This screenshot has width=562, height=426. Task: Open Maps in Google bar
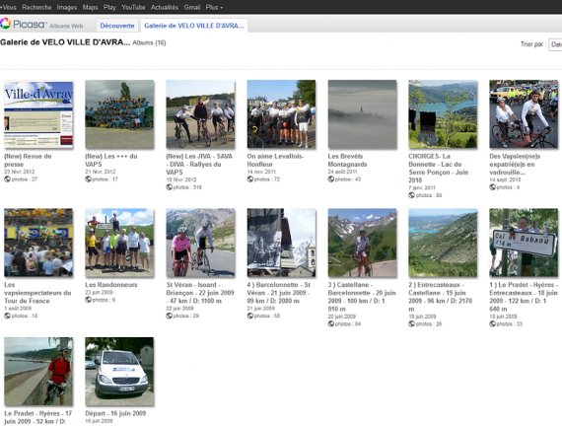click(90, 7)
